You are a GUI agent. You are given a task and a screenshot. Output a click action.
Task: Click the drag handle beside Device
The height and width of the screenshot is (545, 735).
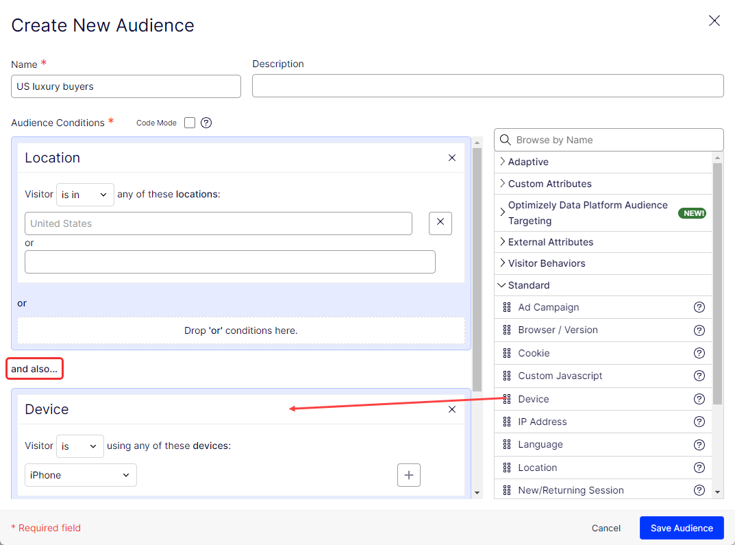tap(507, 399)
